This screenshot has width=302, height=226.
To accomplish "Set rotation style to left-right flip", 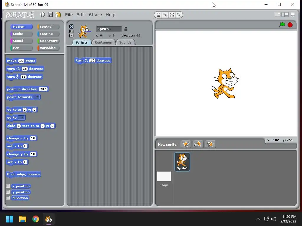I will 71,31.
